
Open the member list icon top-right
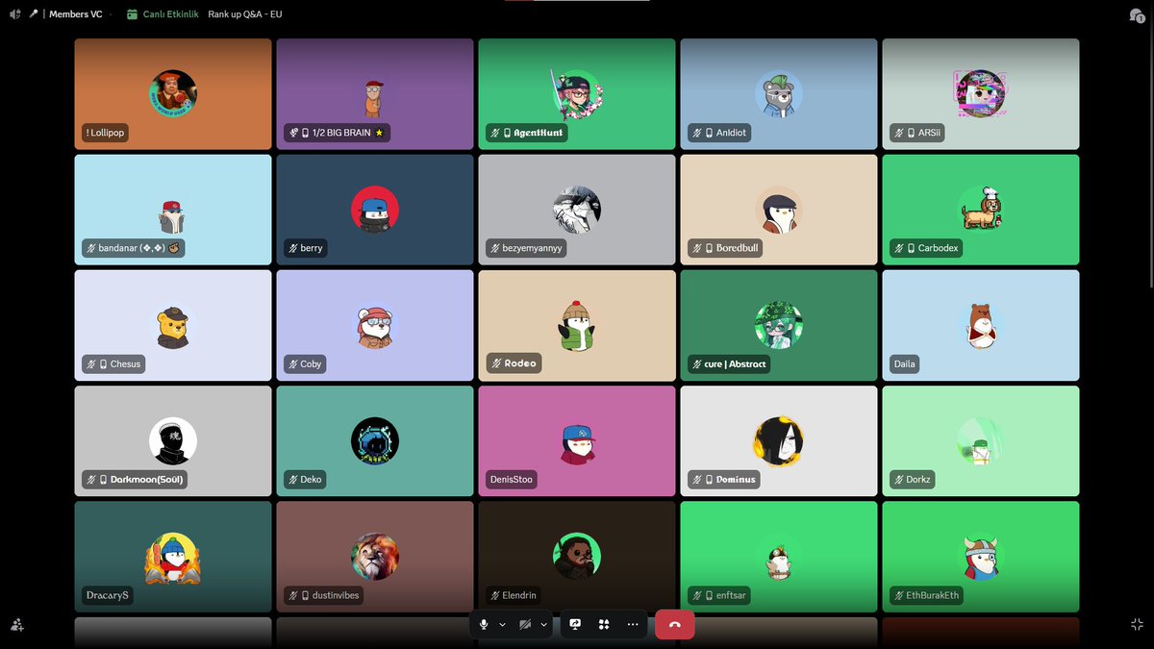[1137, 14]
